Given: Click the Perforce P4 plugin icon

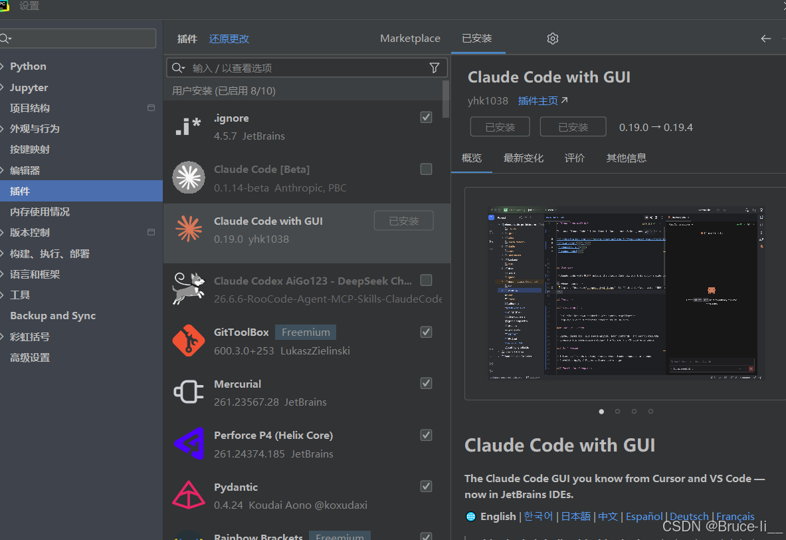Looking at the screenshot, I should tap(189, 444).
